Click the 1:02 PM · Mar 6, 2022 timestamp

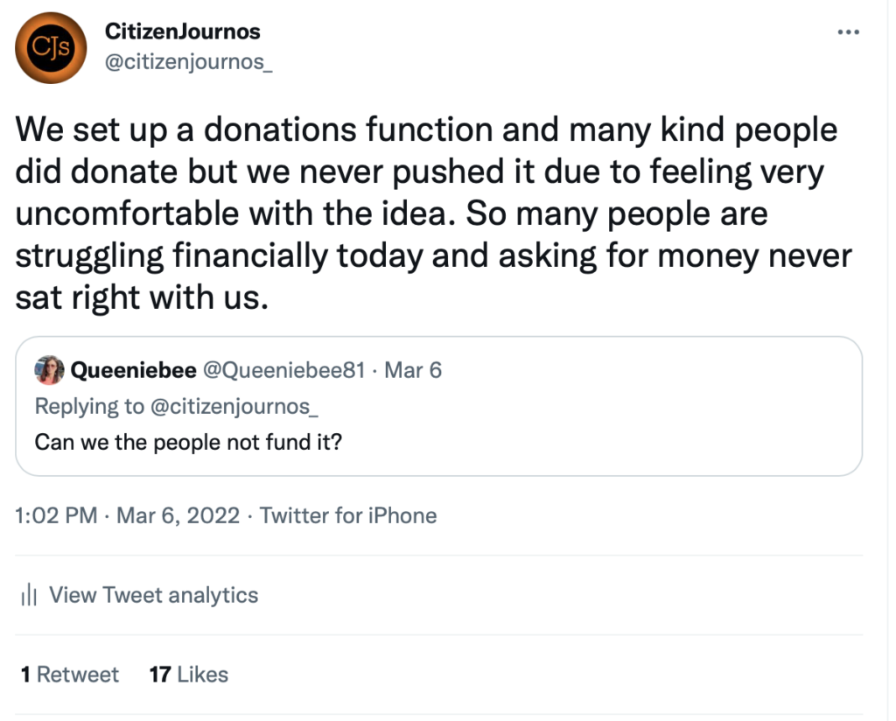(x=128, y=515)
